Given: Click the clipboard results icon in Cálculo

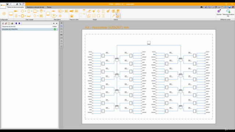Looking at the screenshot, I should click(118, 11).
